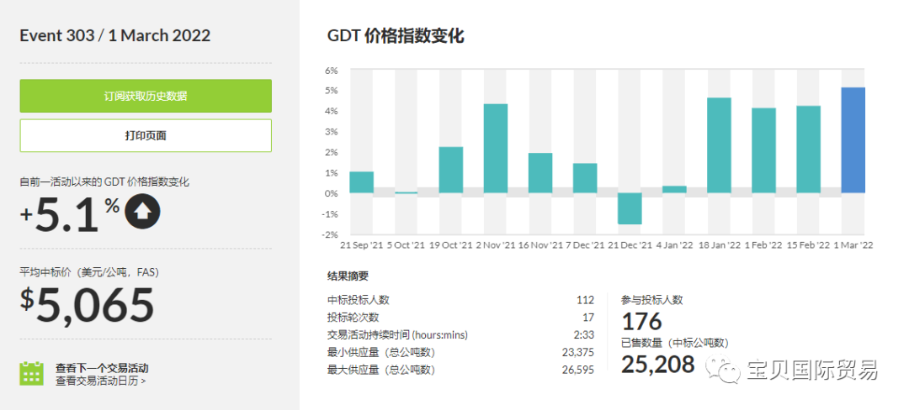Click the 自前一活动以来的 GDT 价格指数变化 label
Screen dimensions: 909x410
[104, 181]
